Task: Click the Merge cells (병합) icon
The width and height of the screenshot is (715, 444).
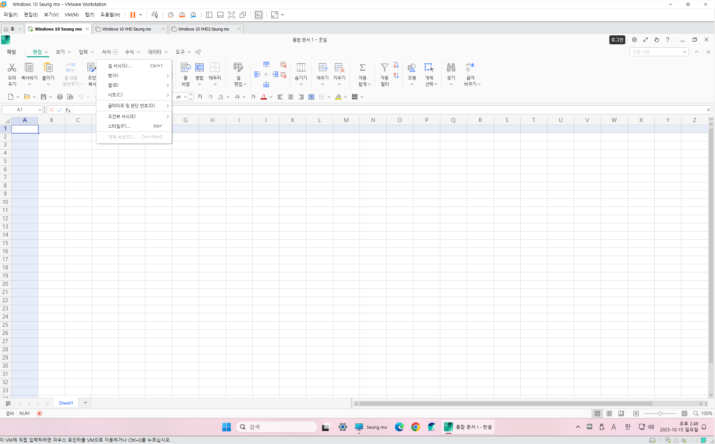Action: 200,68
